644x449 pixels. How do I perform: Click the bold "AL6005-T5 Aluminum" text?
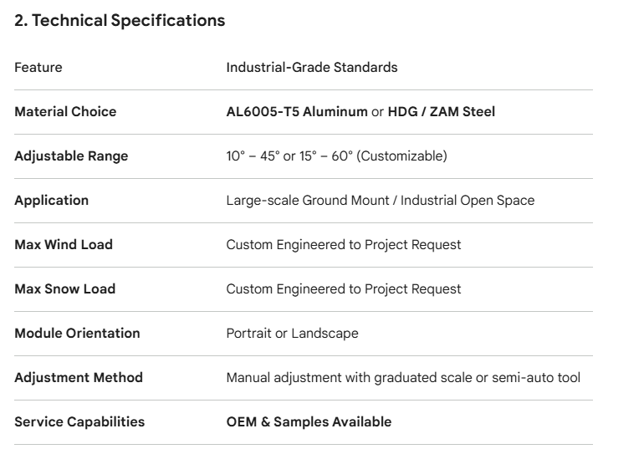(297, 111)
